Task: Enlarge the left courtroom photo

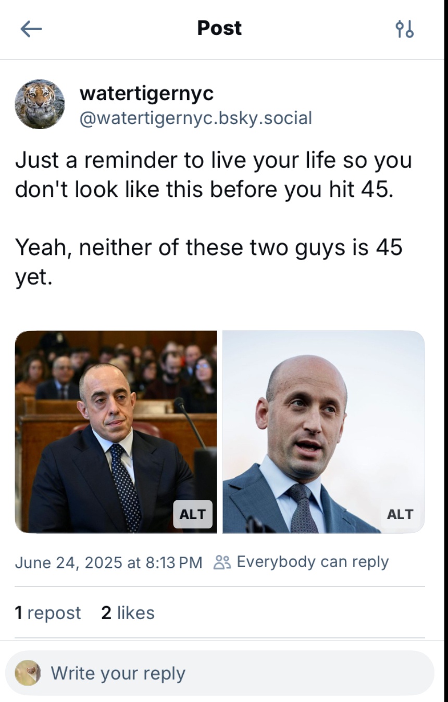Action: click(116, 432)
